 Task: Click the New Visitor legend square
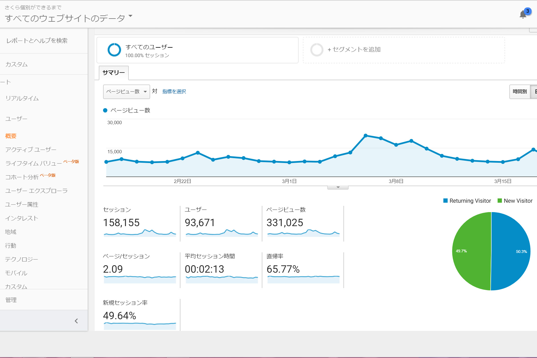point(500,201)
